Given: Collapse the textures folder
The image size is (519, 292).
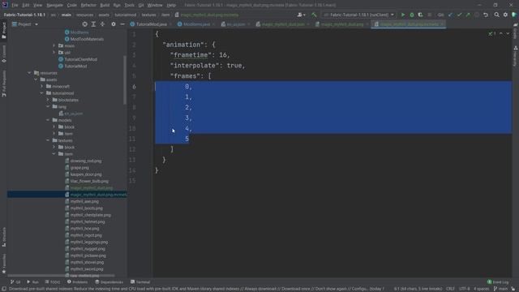Looking at the screenshot, I should click(x=48, y=140).
